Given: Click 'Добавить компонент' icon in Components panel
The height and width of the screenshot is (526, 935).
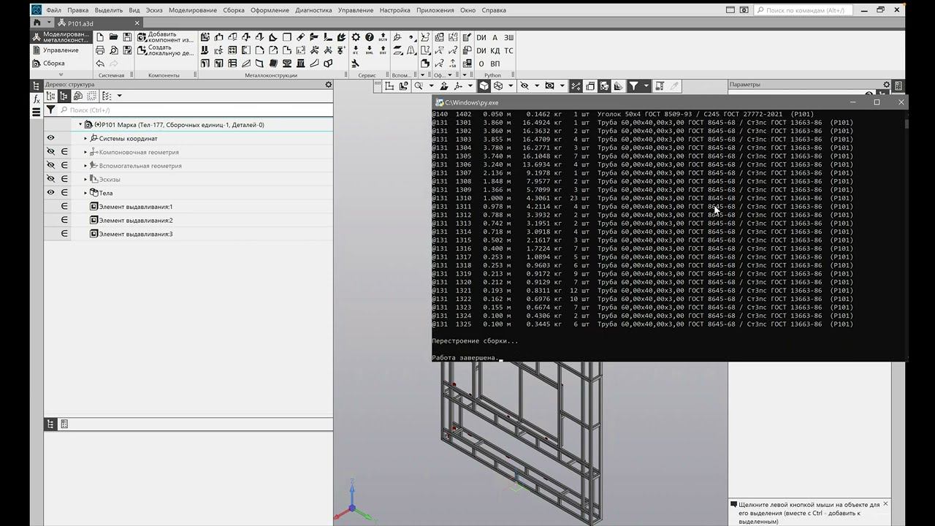Looking at the screenshot, I should [142, 37].
